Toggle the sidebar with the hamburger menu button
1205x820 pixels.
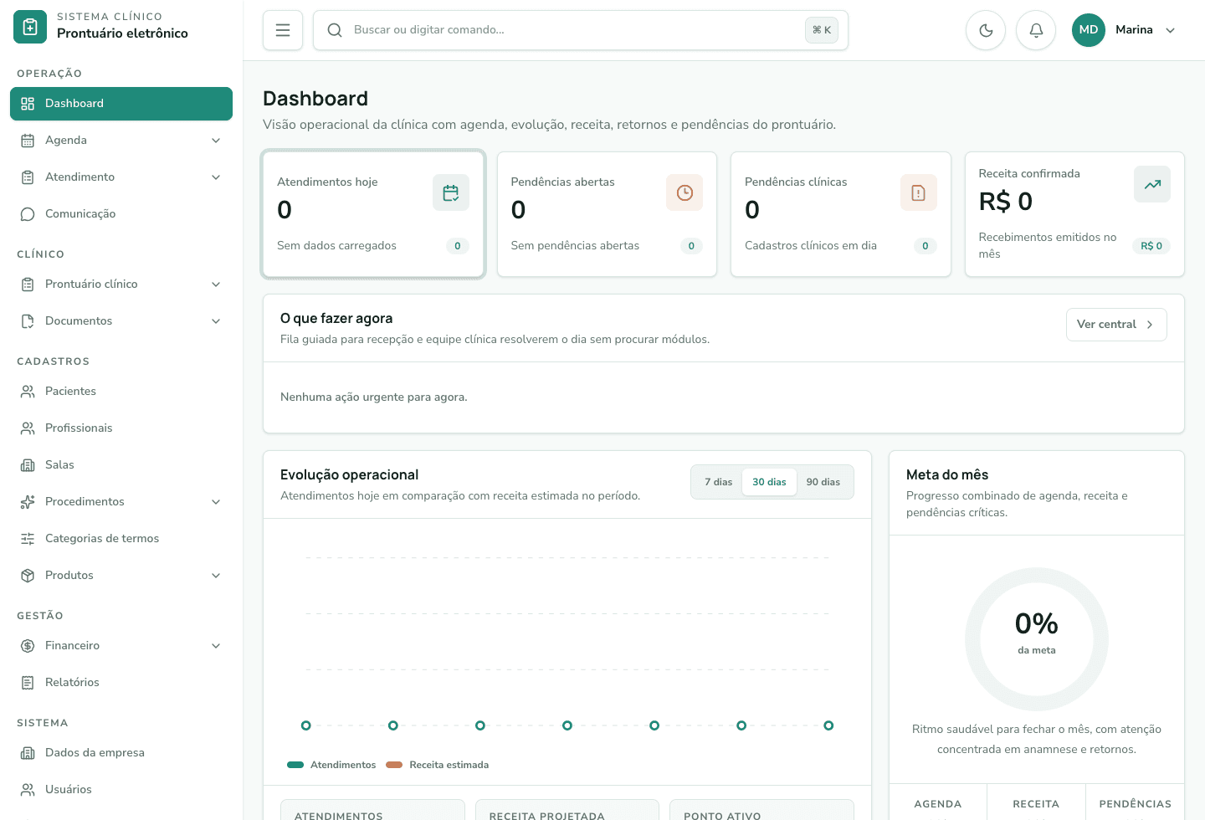click(283, 30)
